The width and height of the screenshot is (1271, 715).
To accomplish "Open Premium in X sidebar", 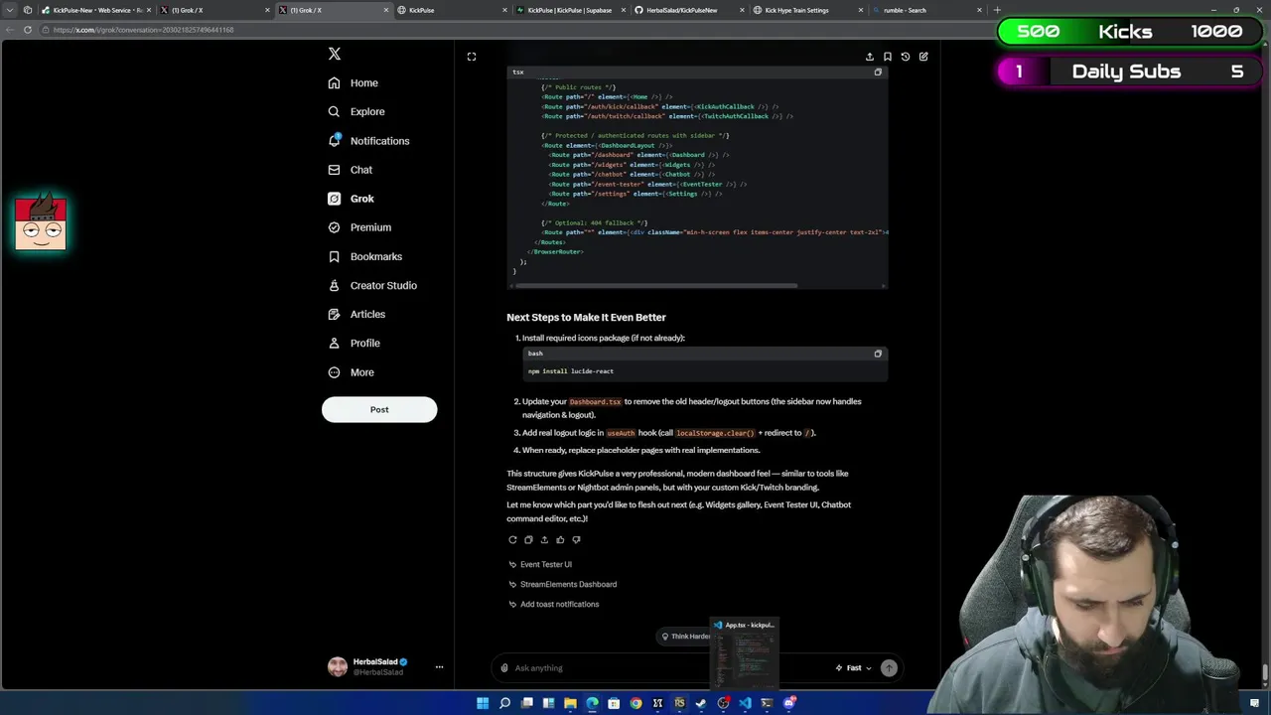I will point(359,227).
